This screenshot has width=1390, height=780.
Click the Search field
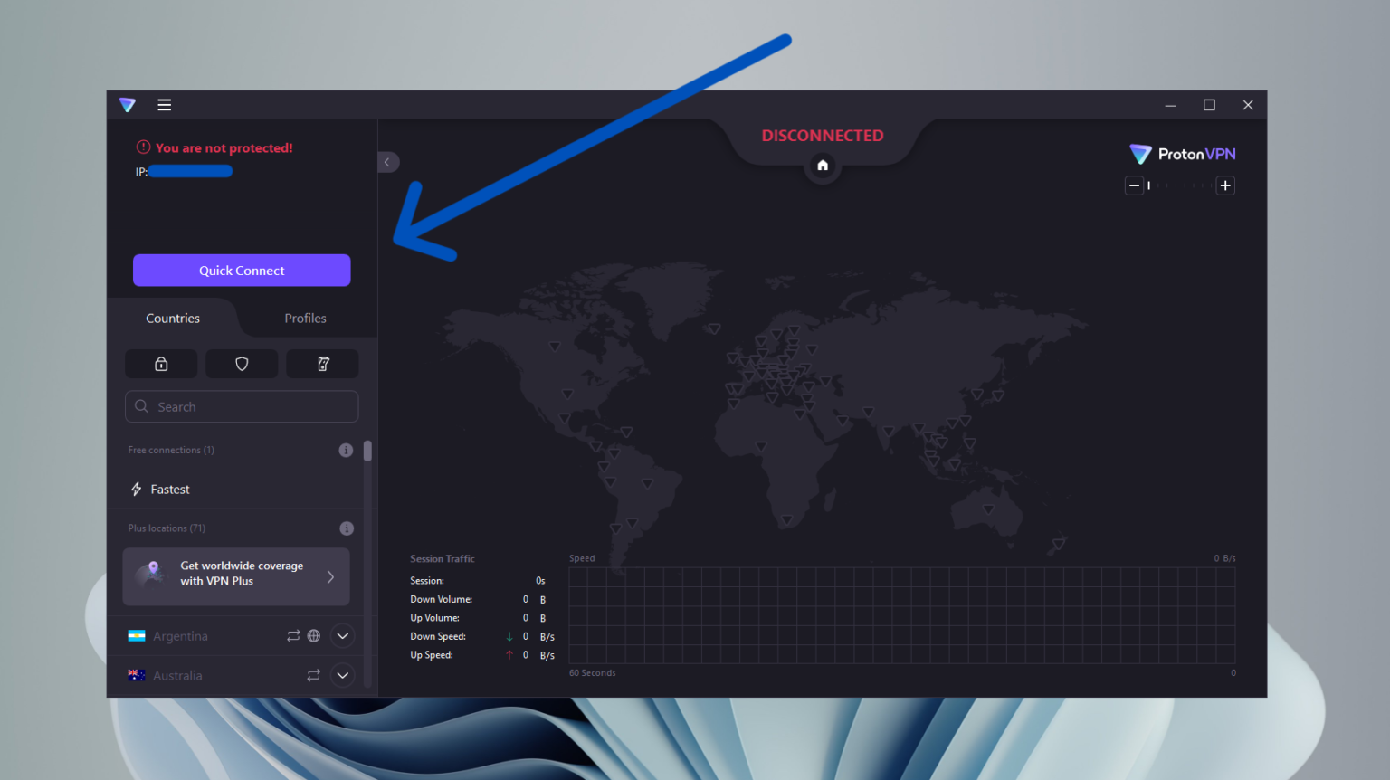point(242,406)
